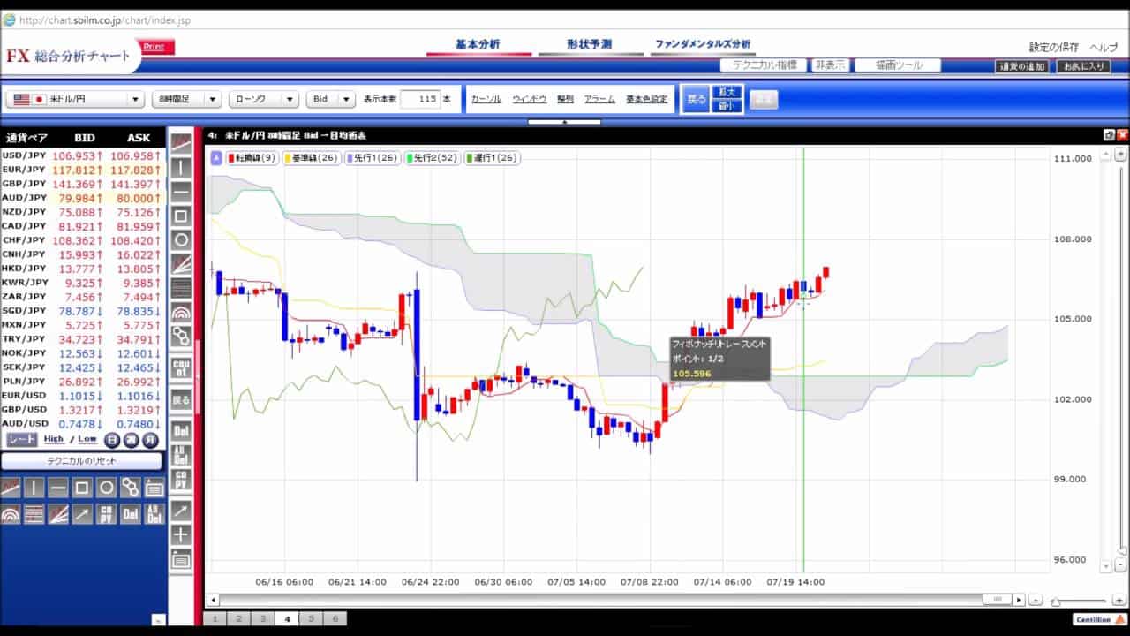This screenshot has width=1130, height=636.
Task: Select the arrow tool in bottom-left panel
Action: (82, 513)
